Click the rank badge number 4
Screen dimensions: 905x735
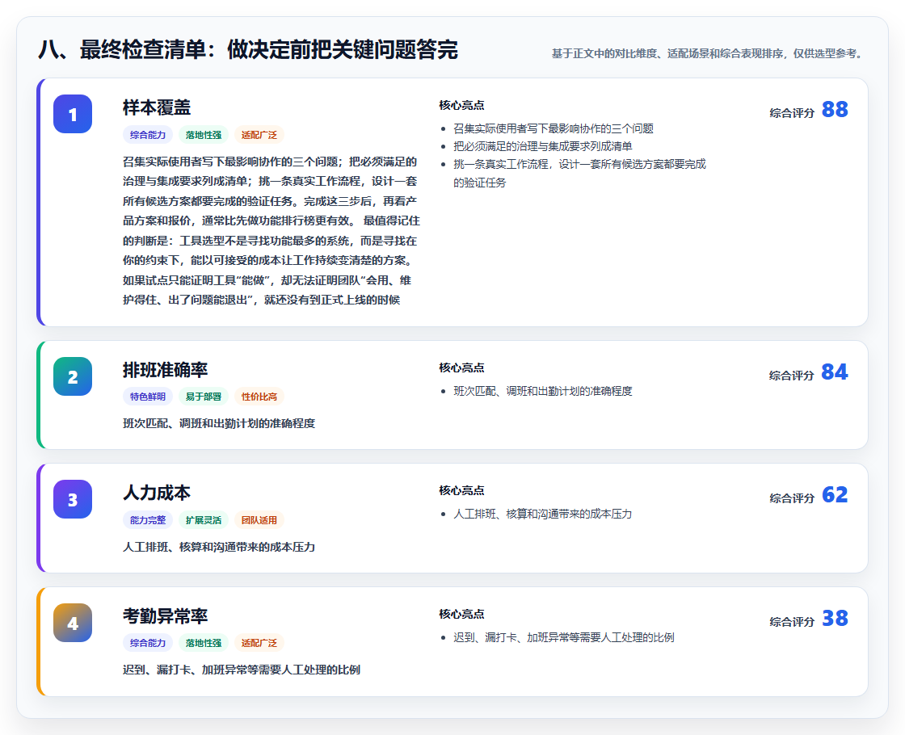[x=73, y=623]
